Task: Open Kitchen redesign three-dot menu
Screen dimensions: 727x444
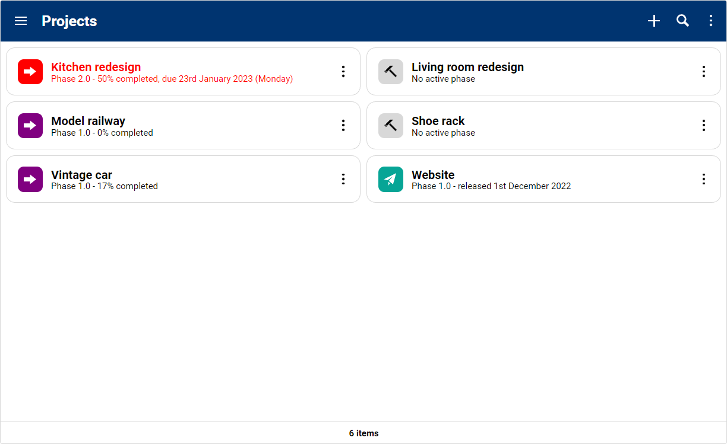Action: 343,72
